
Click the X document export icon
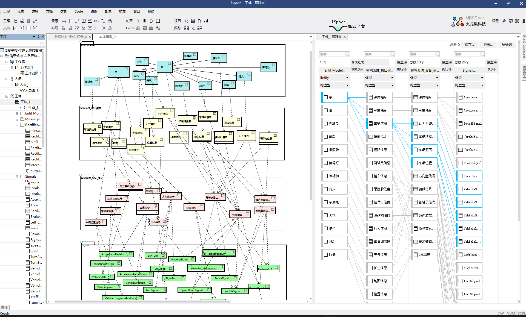pyautogui.click(x=35, y=28)
